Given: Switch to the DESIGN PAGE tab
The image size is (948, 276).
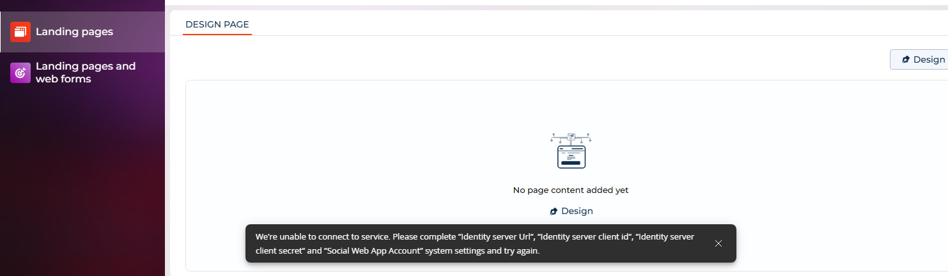Looking at the screenshot, I should click(x=217, y=24).
